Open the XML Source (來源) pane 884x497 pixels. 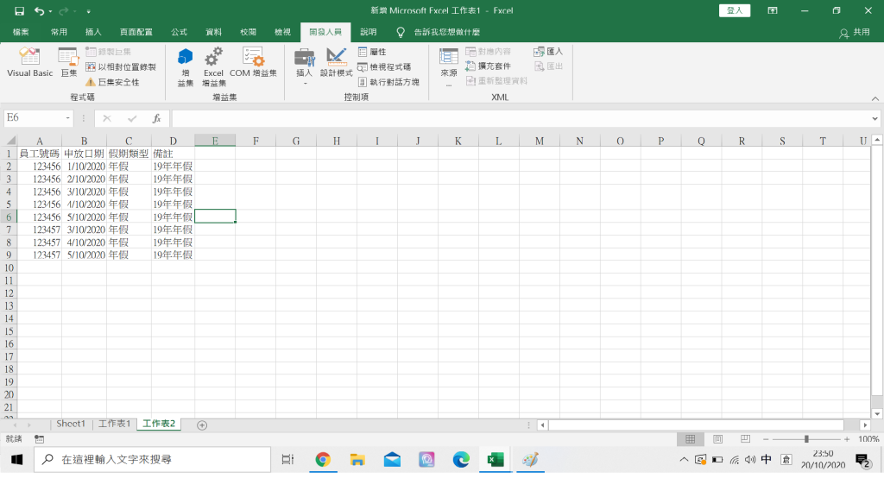[x=449, y=67]
